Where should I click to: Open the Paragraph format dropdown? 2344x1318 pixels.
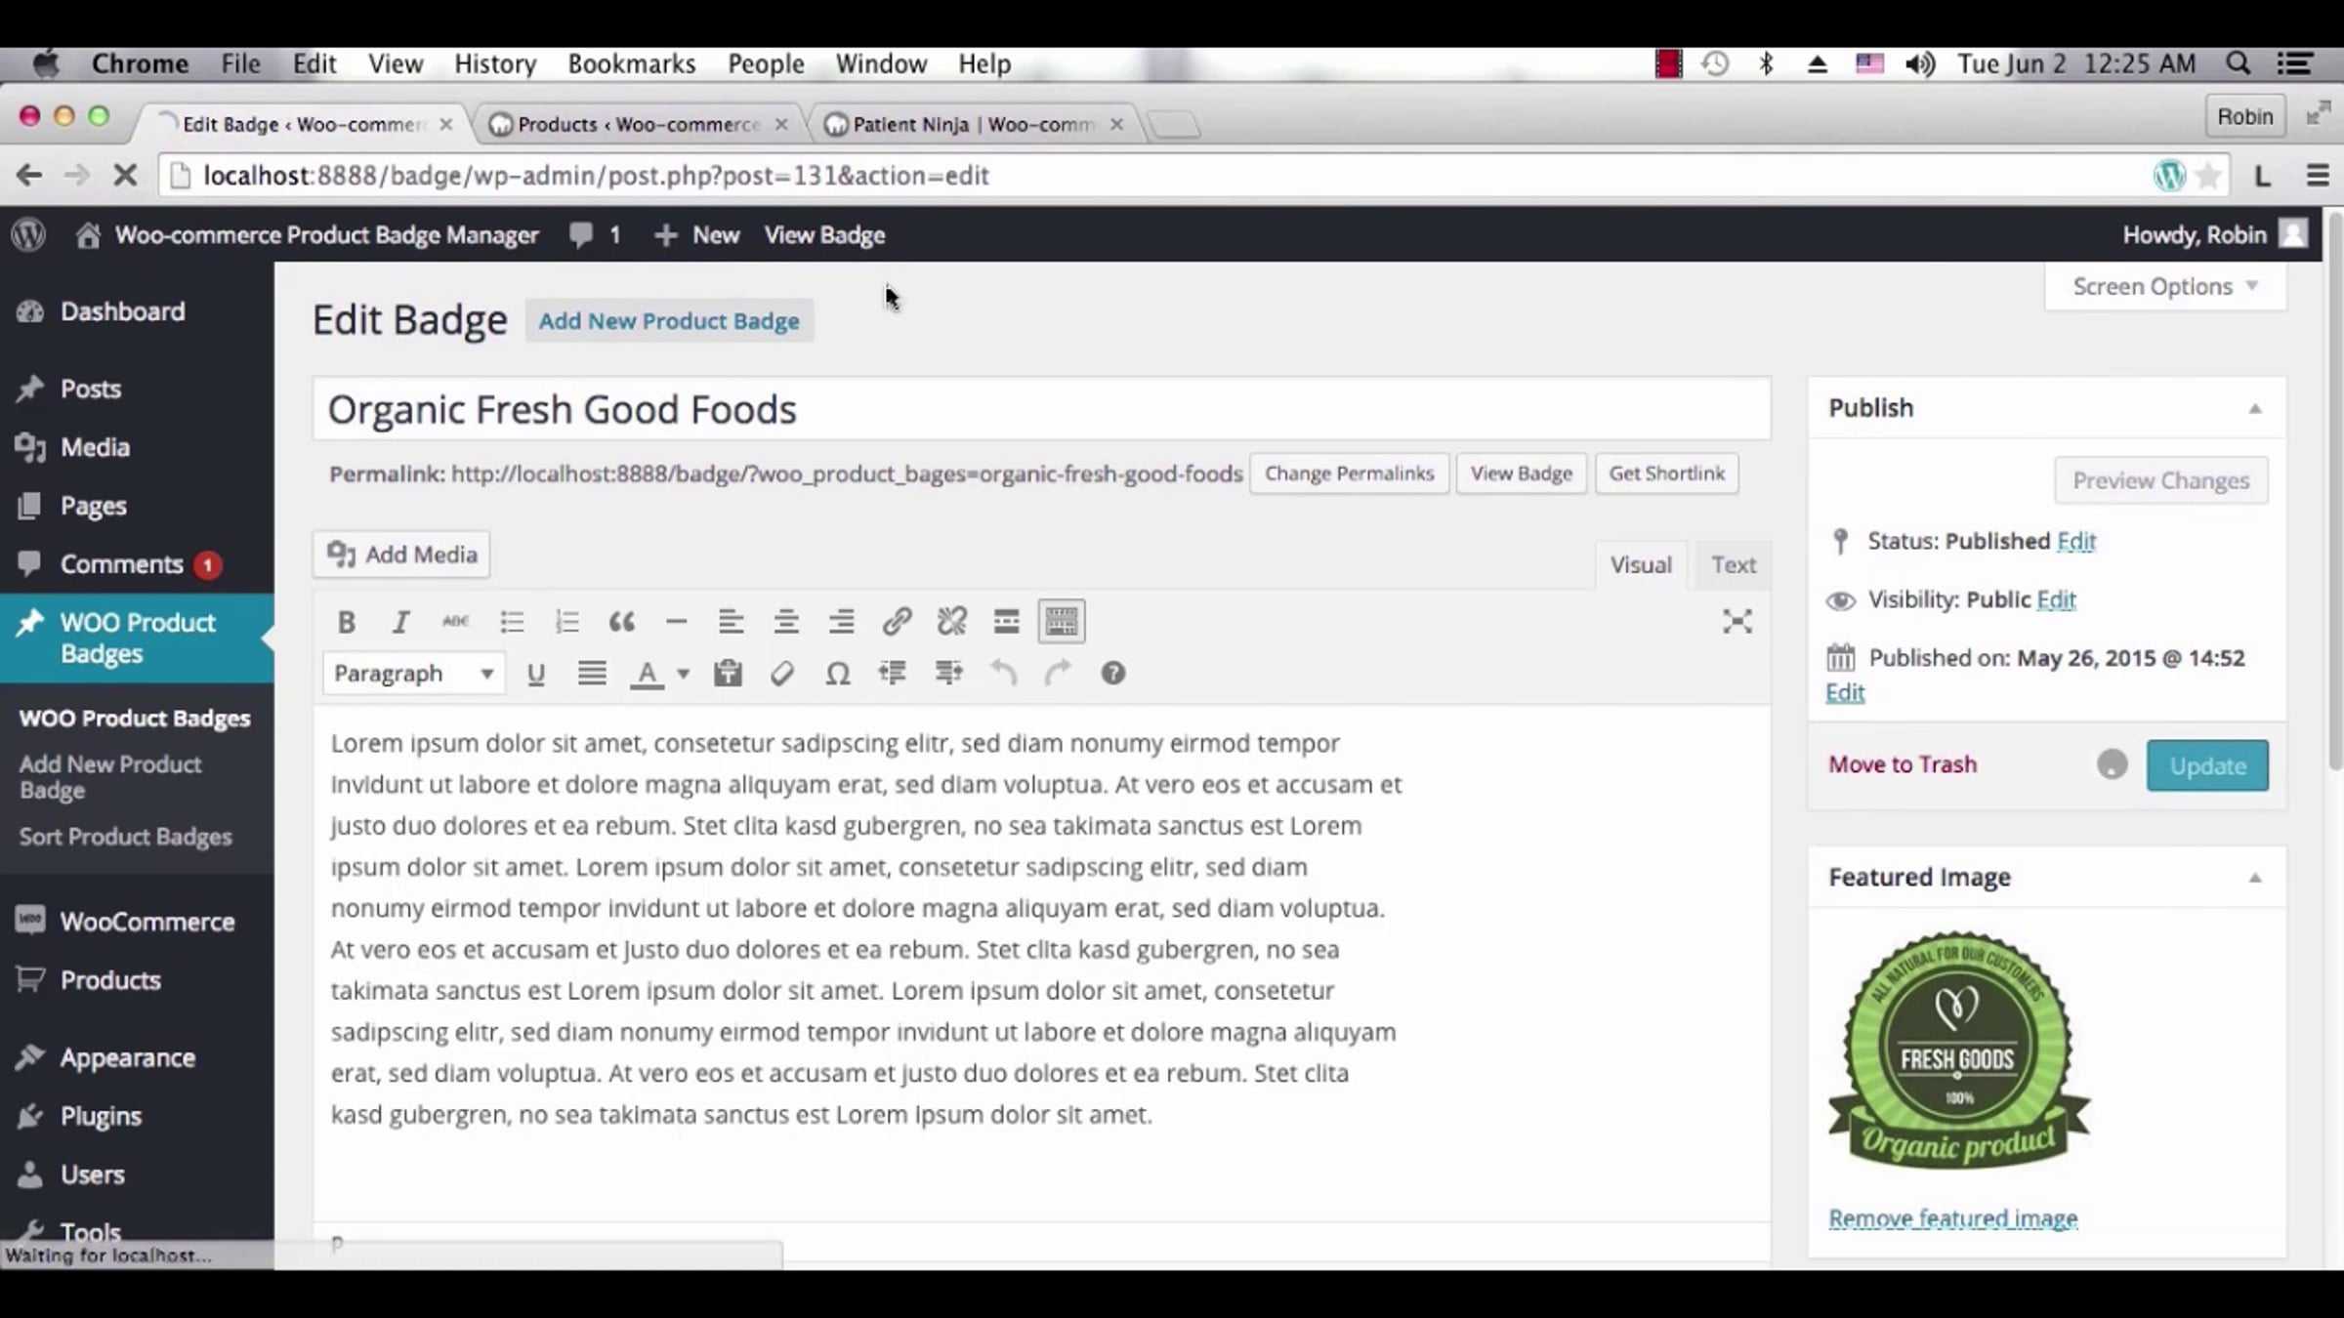point(414,674)
